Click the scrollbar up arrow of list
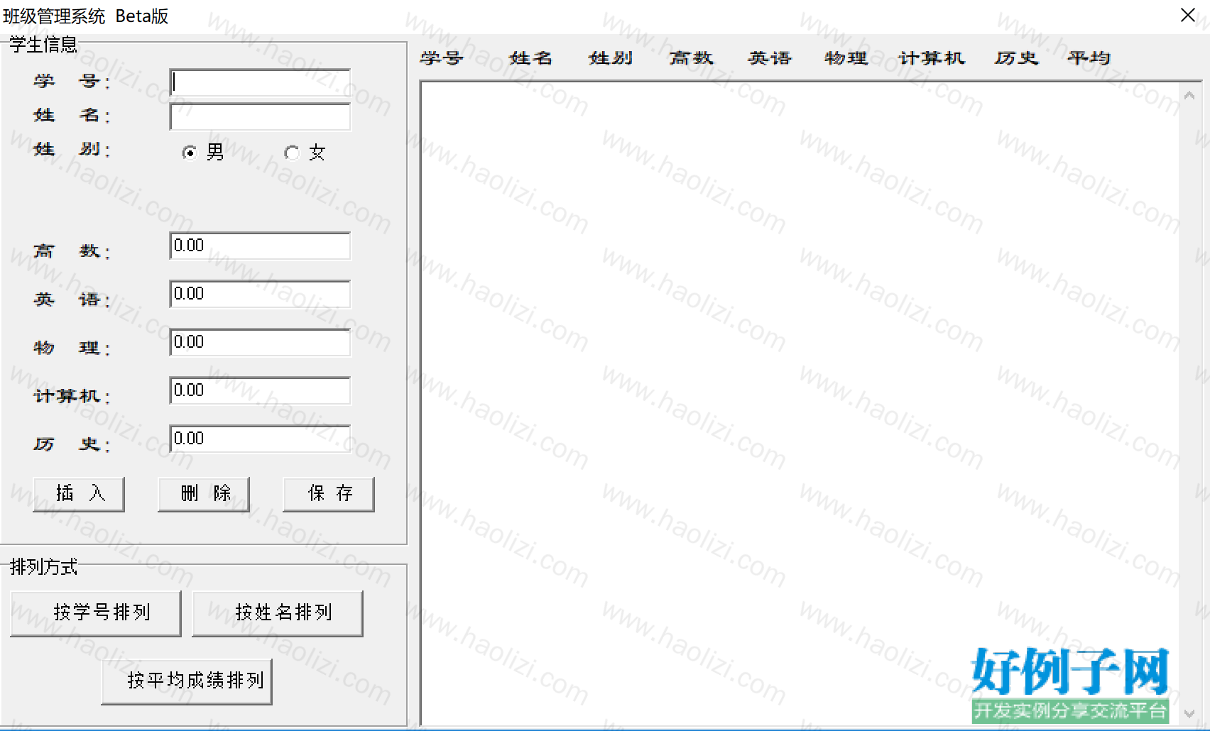 coord(1189,94)
